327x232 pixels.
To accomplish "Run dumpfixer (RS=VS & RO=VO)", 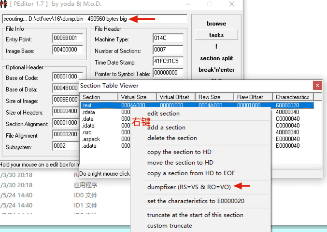I will point(189,187).
